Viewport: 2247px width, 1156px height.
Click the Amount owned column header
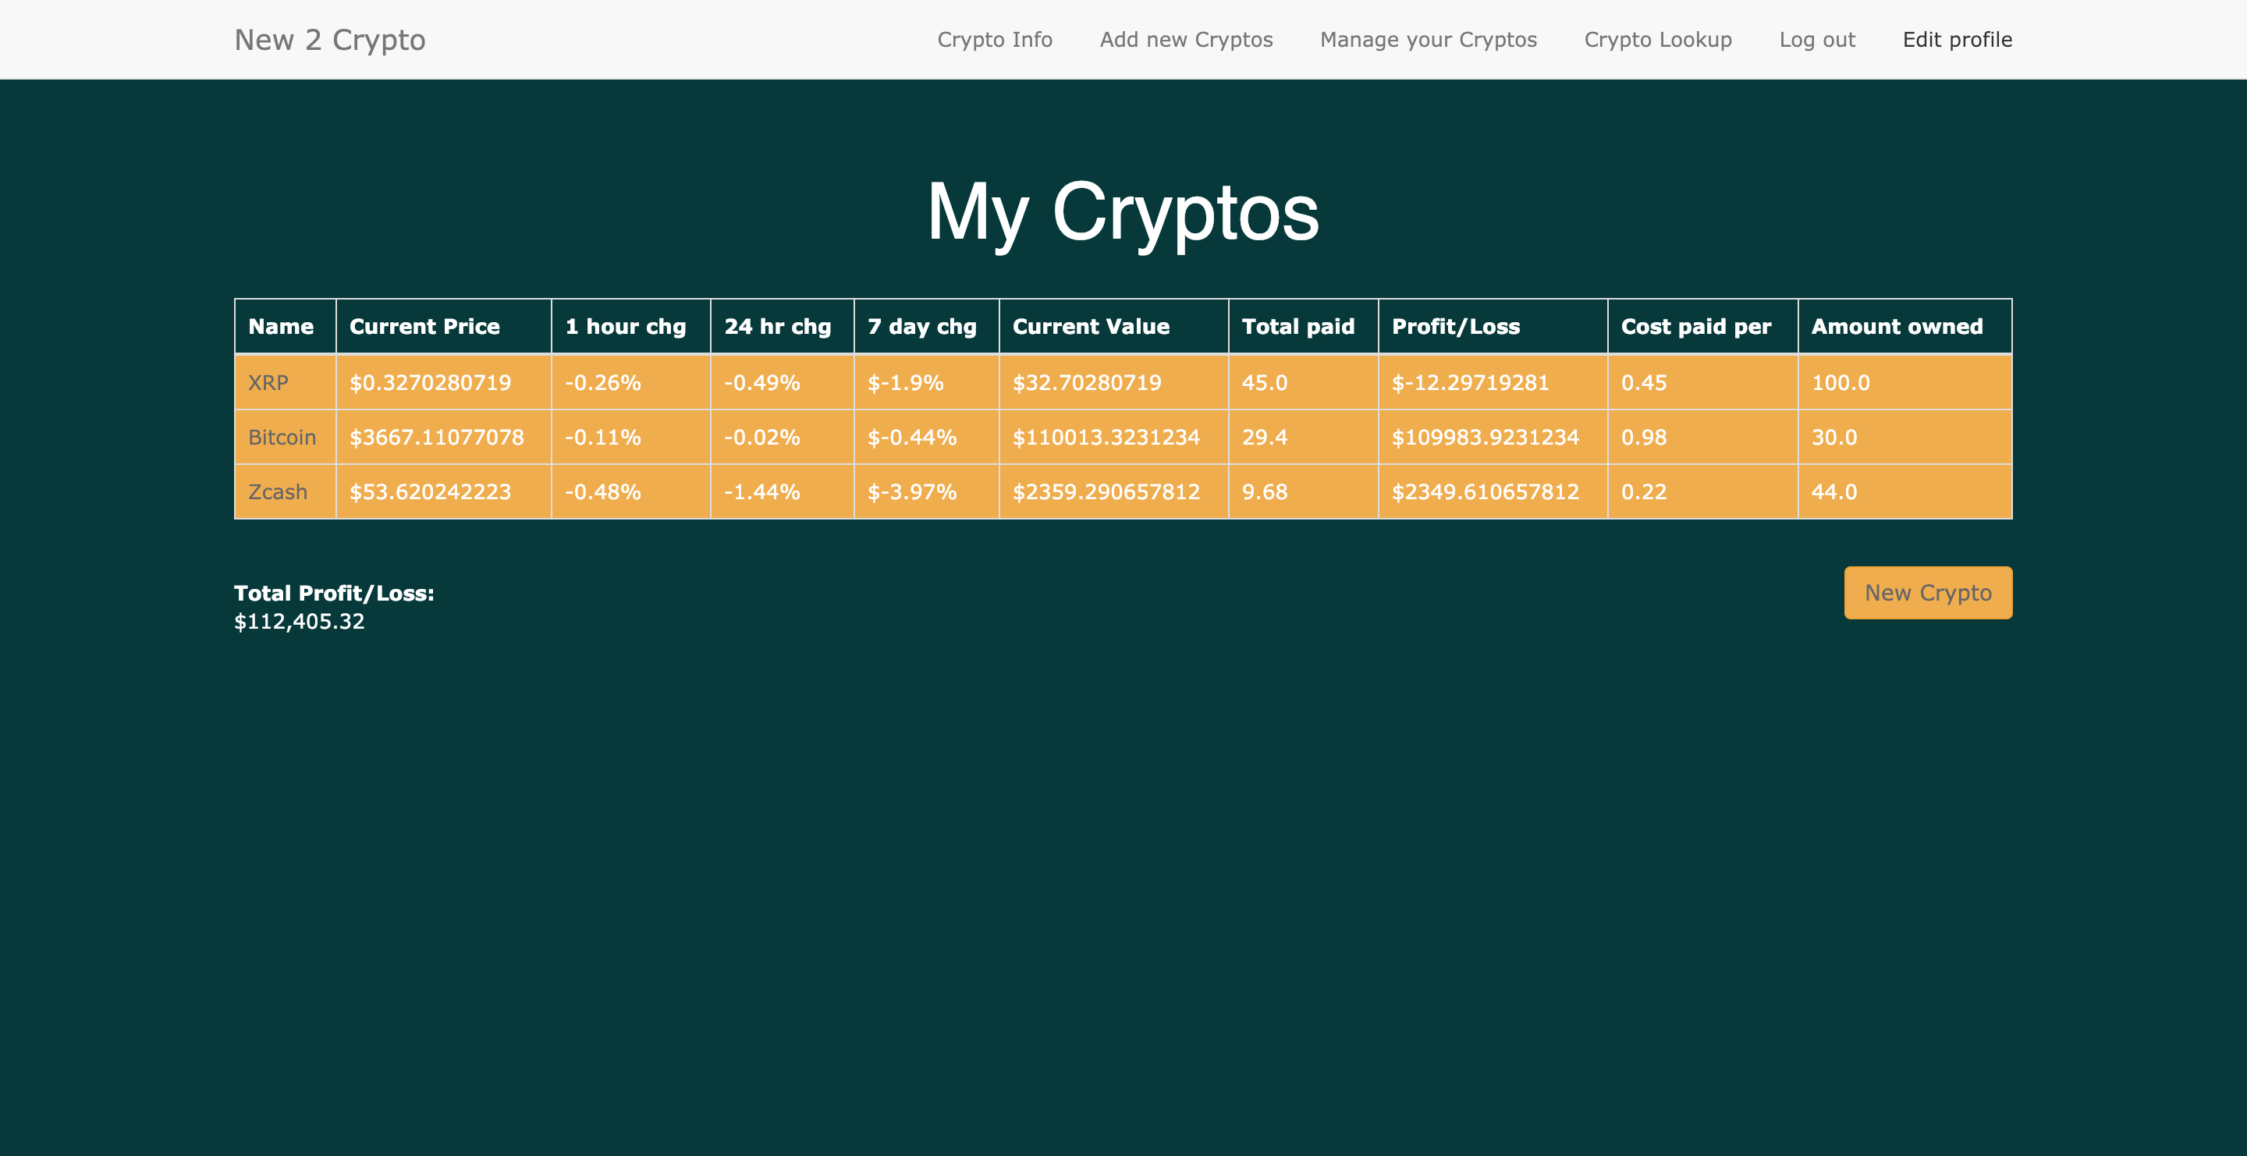pos(1897,327)
